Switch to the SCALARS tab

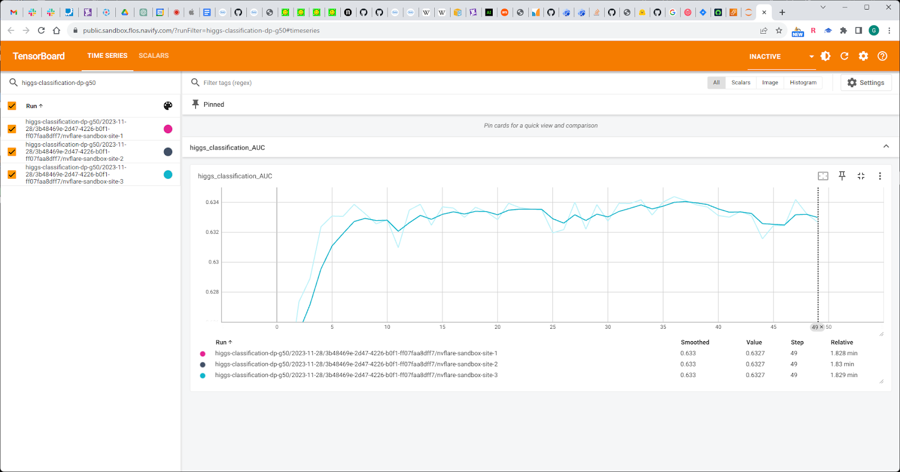tap(154, 56)
